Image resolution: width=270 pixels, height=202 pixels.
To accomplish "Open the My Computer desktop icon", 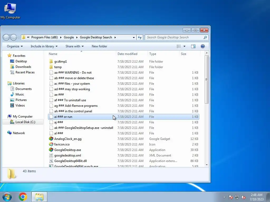I will point(10,11).
